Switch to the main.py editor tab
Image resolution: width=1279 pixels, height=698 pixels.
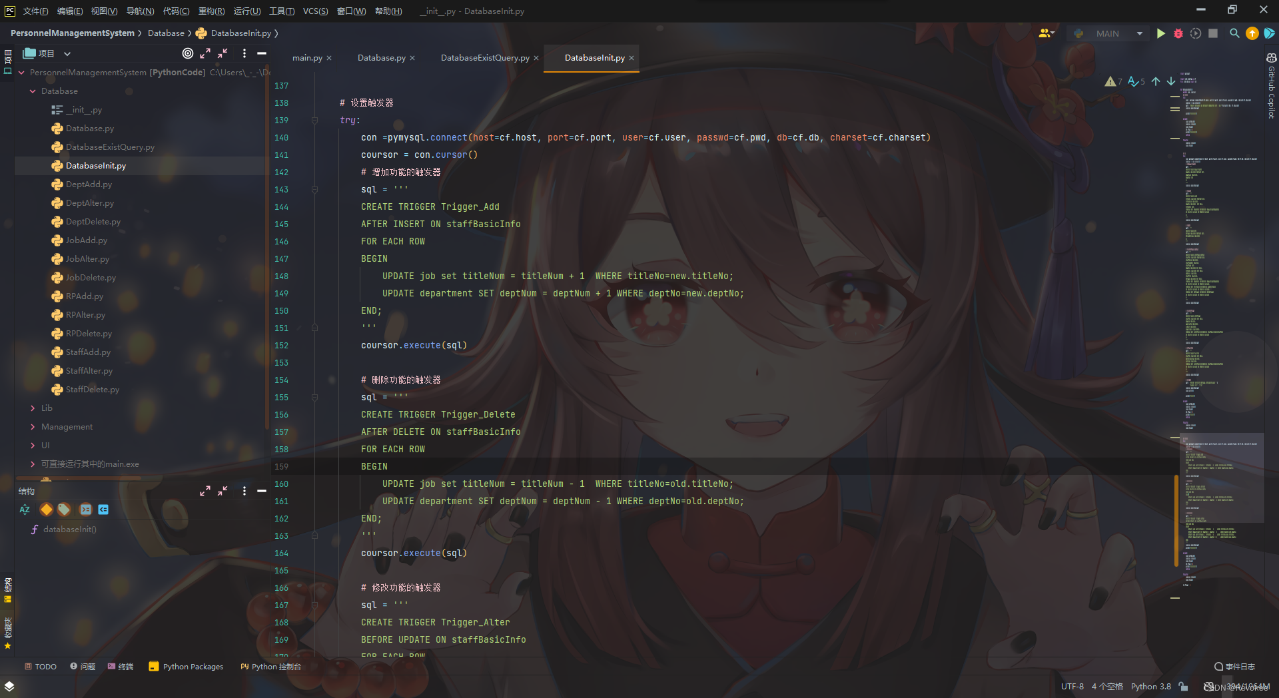(x=307, y=58)
